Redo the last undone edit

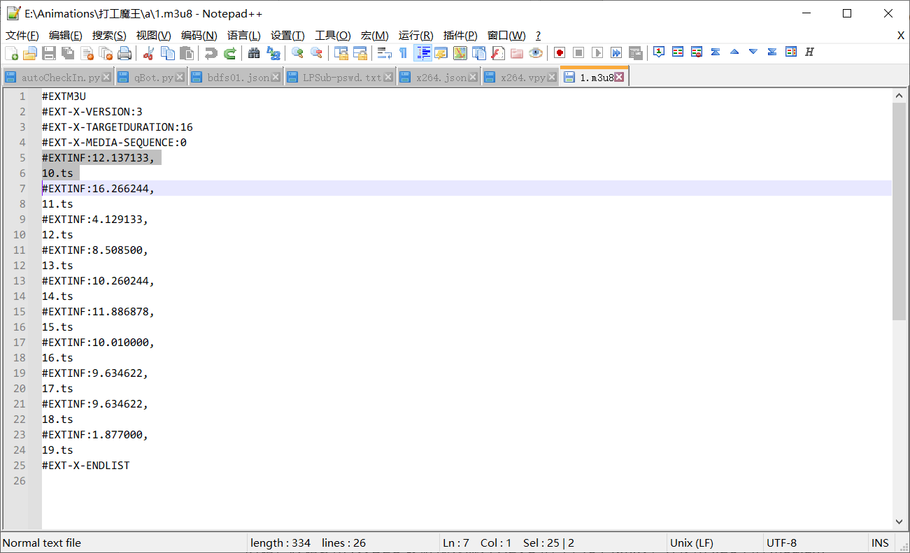point(229,52)
